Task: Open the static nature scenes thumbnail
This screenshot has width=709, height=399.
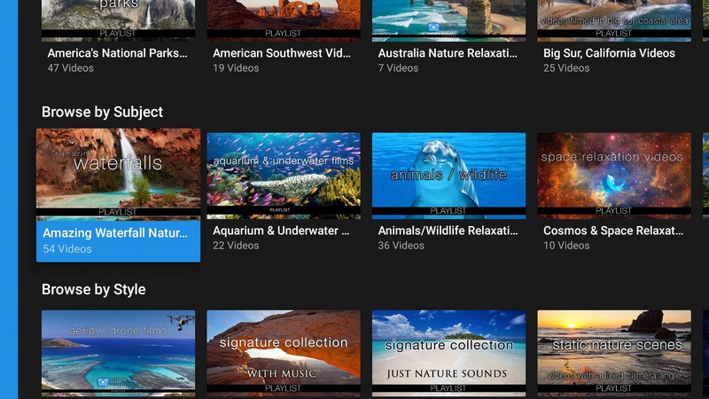Action: [614, 351]
